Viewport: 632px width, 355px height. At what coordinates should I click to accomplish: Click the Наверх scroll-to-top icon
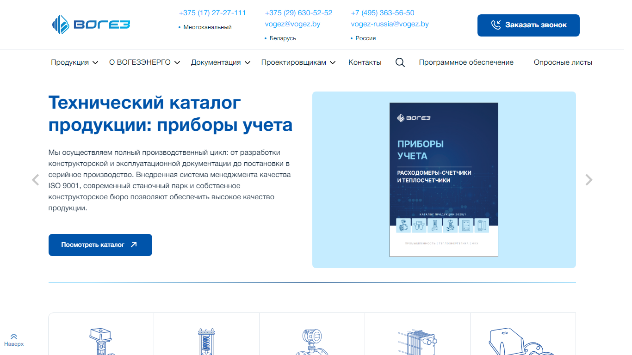[x=14, y=337]
